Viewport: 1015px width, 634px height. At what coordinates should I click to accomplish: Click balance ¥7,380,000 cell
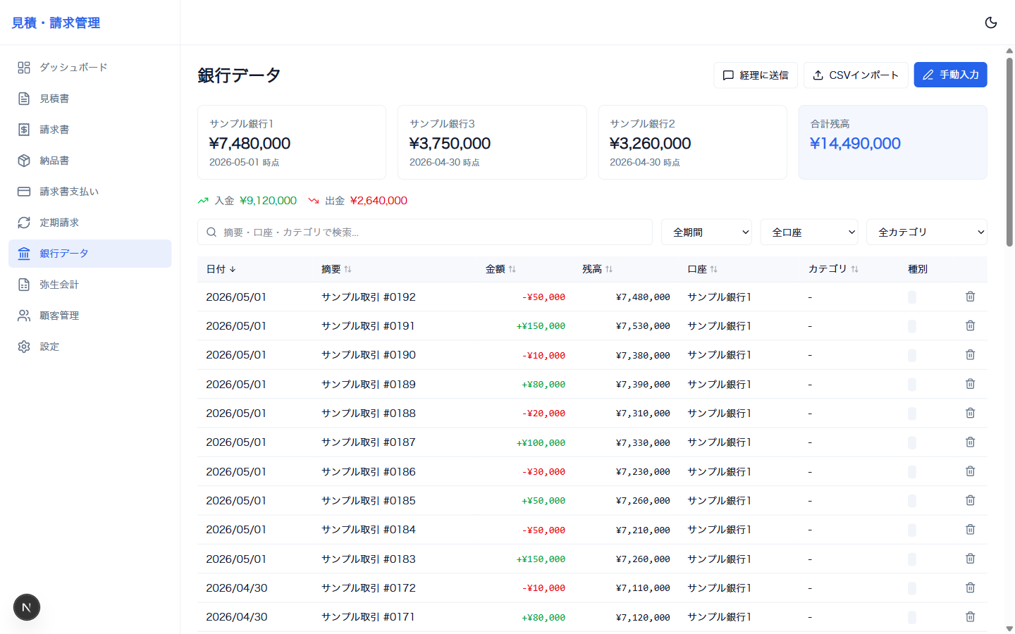pos(643,356)
